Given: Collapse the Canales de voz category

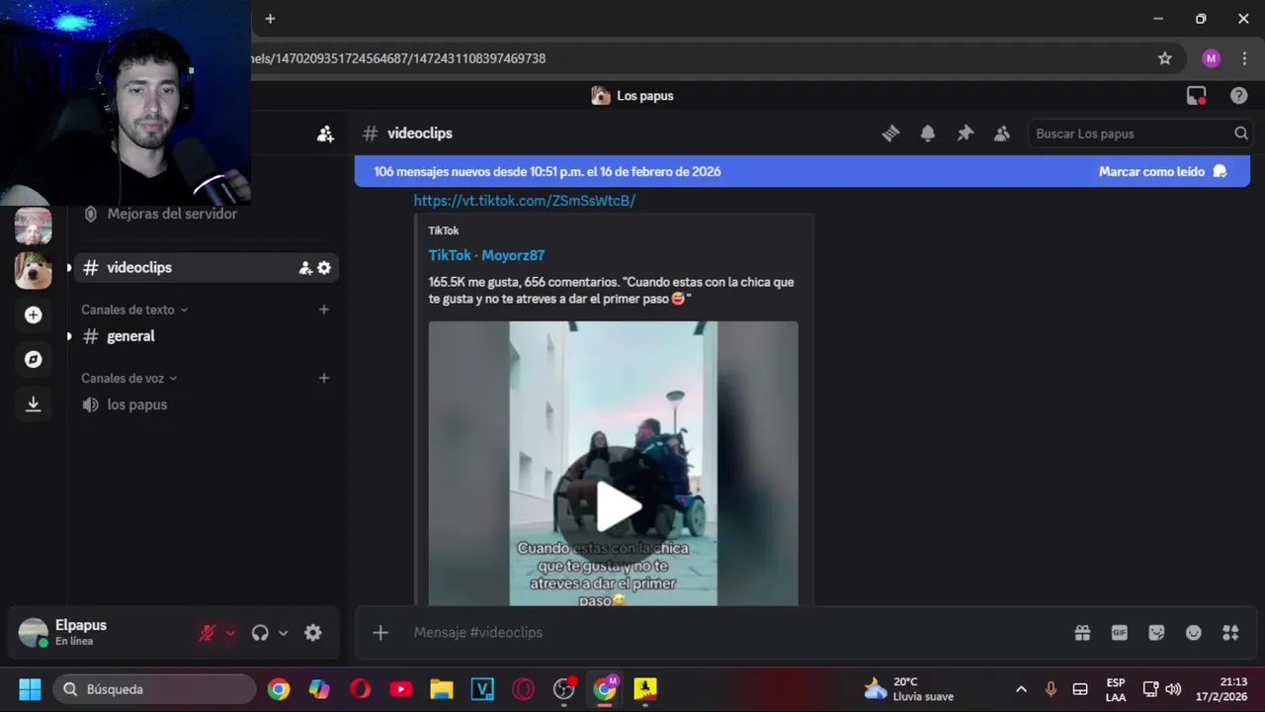Looking at the screenshot, I should point(129,378).
